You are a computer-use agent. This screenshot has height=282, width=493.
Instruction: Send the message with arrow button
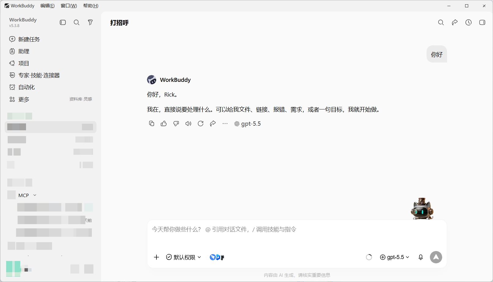[x=436, y=257]
